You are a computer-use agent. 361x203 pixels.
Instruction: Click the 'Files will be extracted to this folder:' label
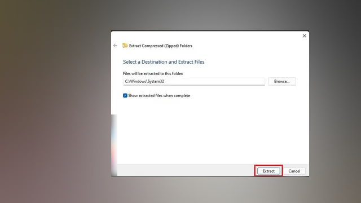click(x=153, y=73)
